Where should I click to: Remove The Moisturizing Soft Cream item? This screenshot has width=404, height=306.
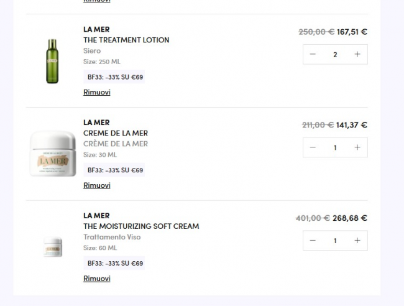pos(97,279)
